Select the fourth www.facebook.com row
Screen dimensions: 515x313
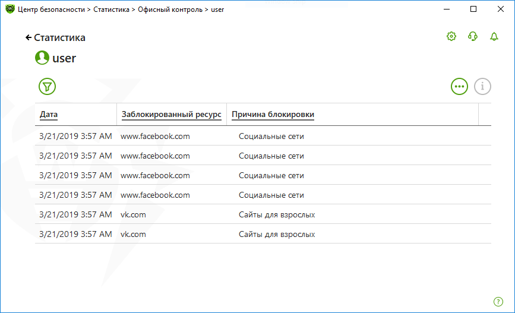tap(263, 195)
